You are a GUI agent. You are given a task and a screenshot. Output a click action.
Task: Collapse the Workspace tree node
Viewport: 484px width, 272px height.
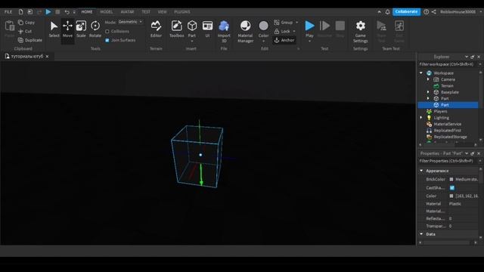pyautogui.click(x=421, y=73)
